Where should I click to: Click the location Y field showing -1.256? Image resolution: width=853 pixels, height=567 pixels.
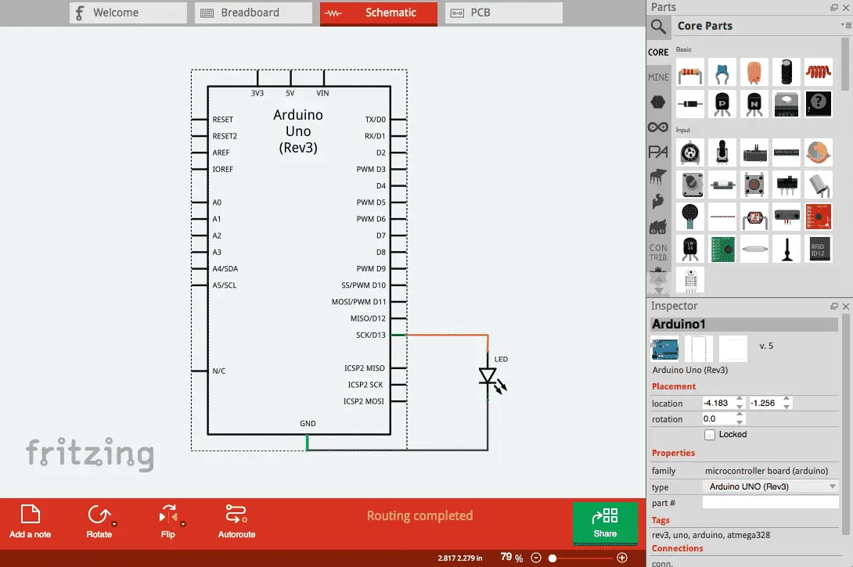[765, 403]
